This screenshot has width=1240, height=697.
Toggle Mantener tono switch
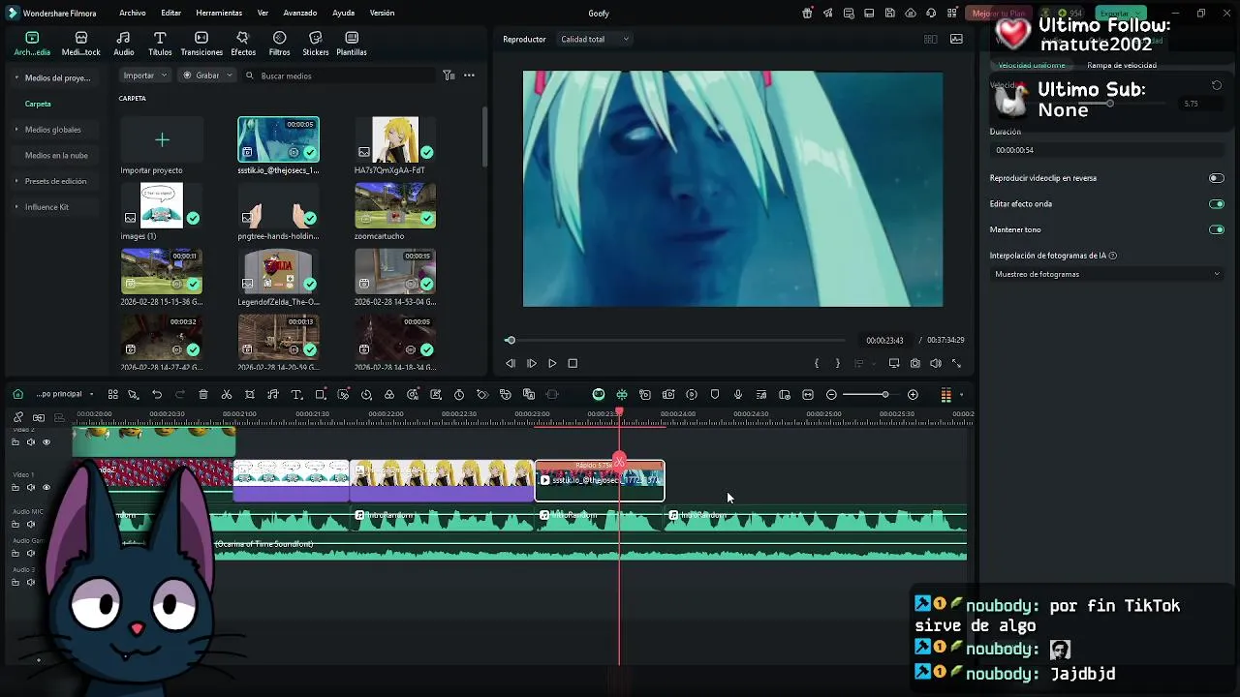(1217, 230)
